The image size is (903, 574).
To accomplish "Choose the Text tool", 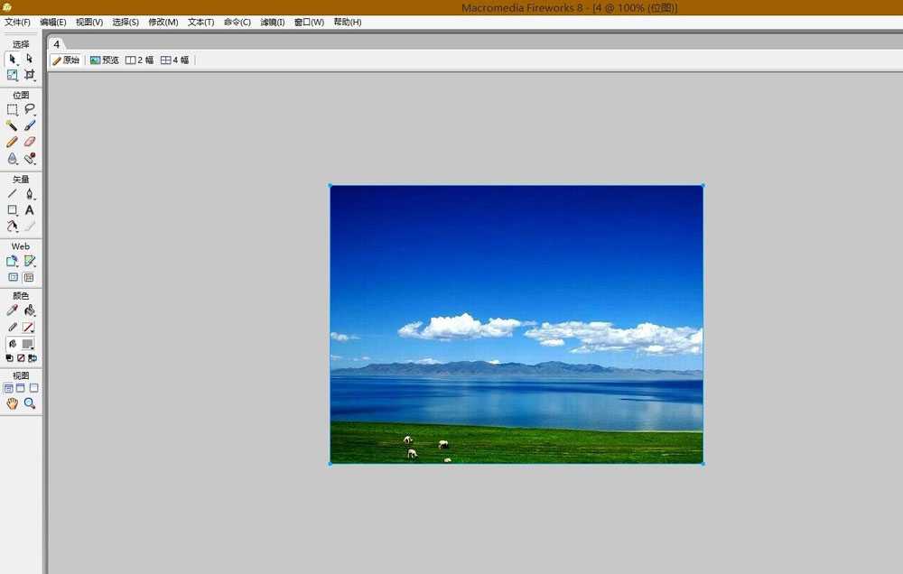I will (x=30, y=209).
